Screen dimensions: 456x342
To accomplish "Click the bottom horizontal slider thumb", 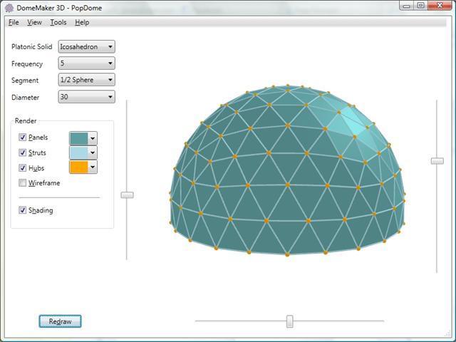I will click(290, 321).
